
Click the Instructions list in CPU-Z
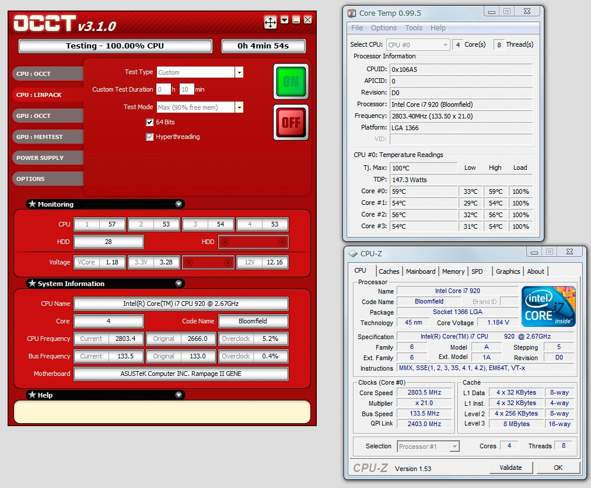(x=485, y=368)
